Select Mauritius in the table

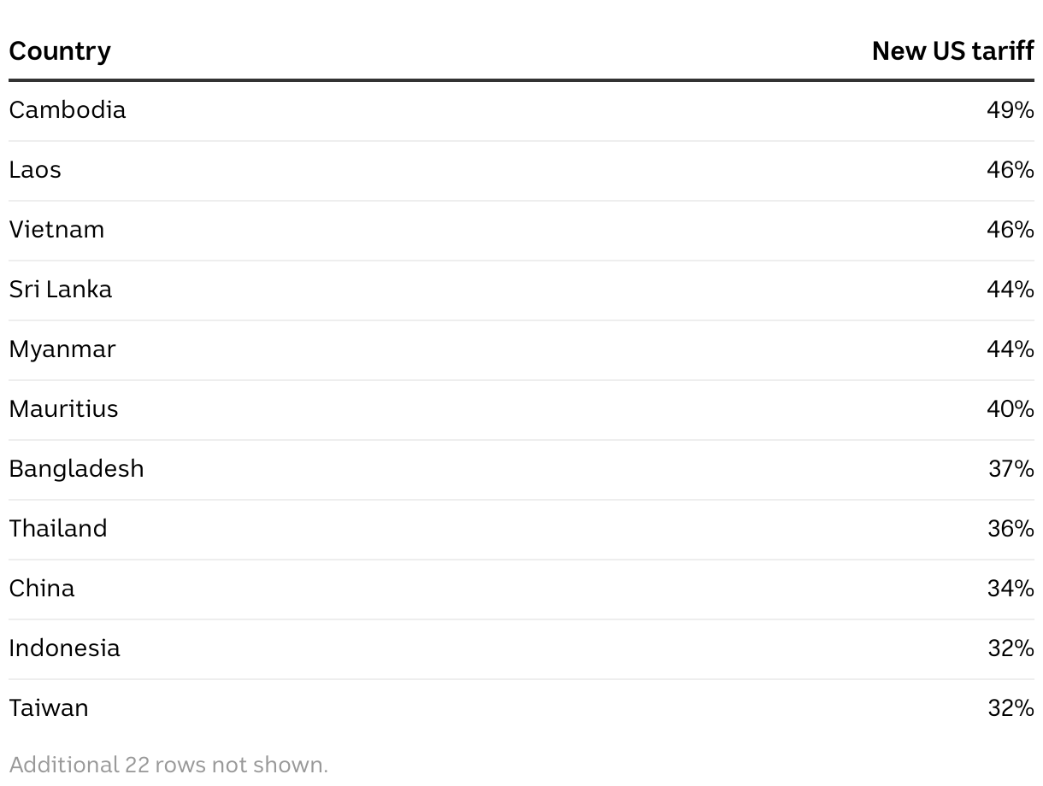point(63,409)
